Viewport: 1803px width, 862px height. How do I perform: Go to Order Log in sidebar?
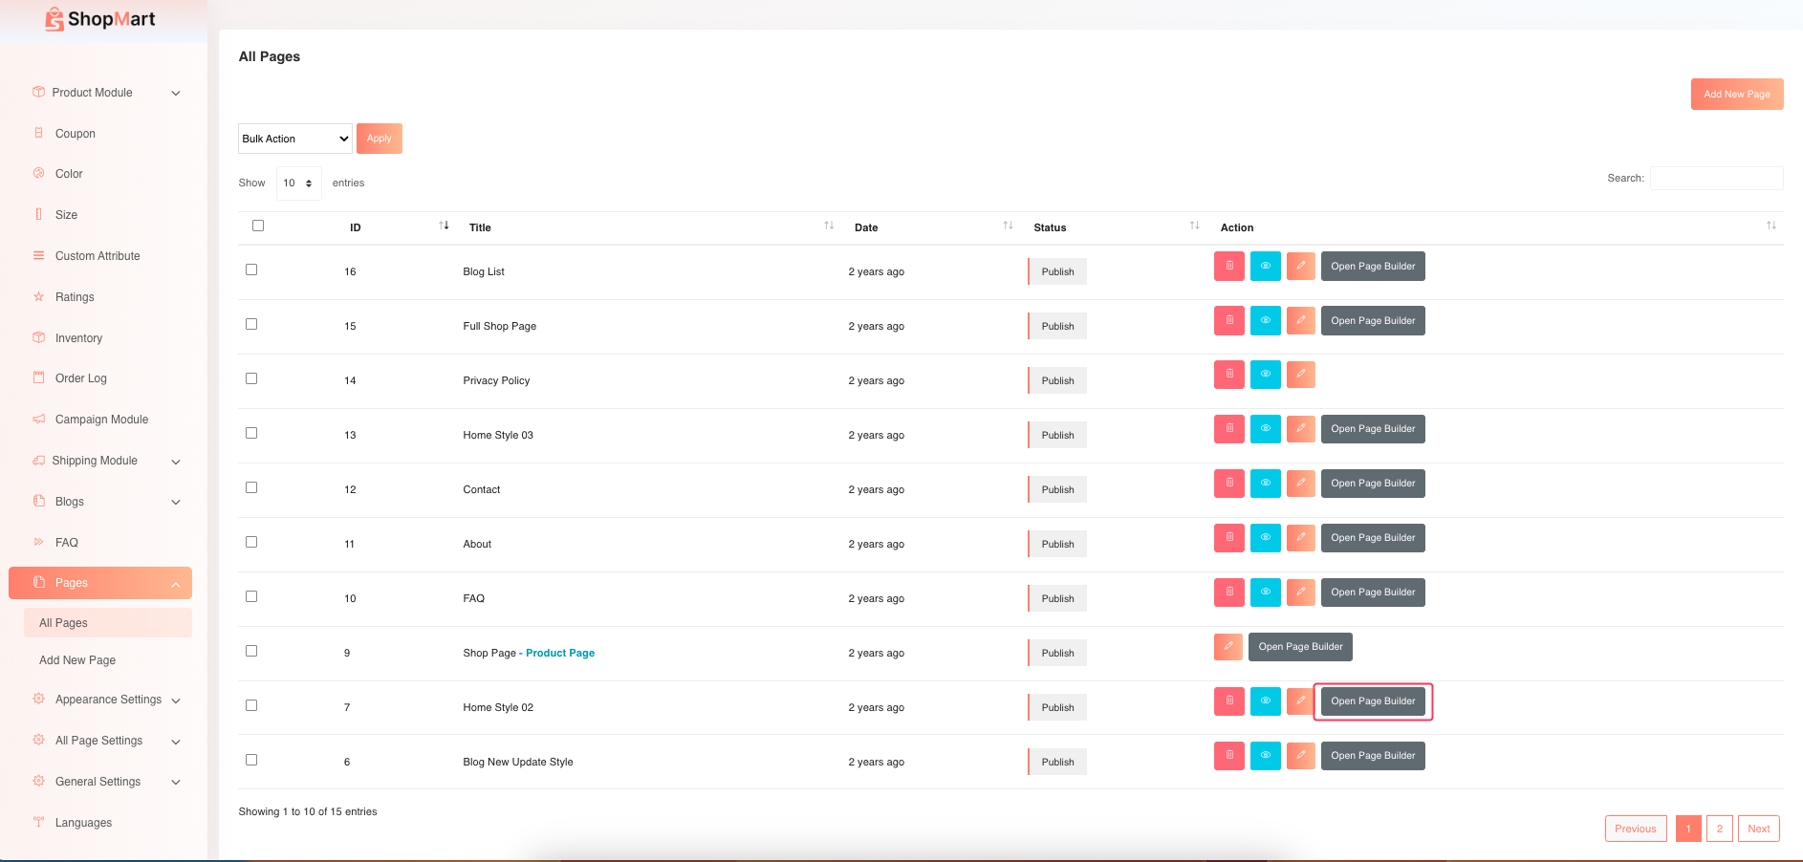[x=81, y=378]
